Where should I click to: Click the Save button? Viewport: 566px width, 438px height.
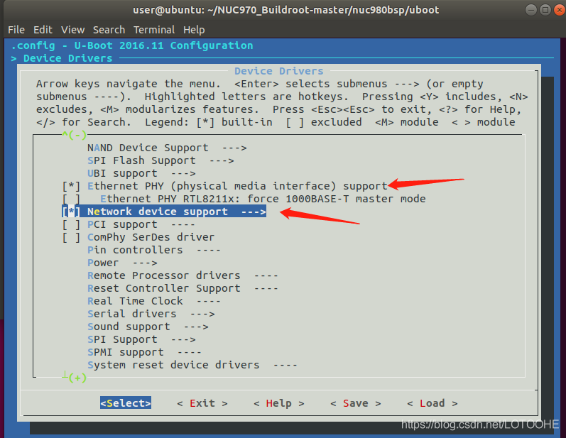[356, 403]
